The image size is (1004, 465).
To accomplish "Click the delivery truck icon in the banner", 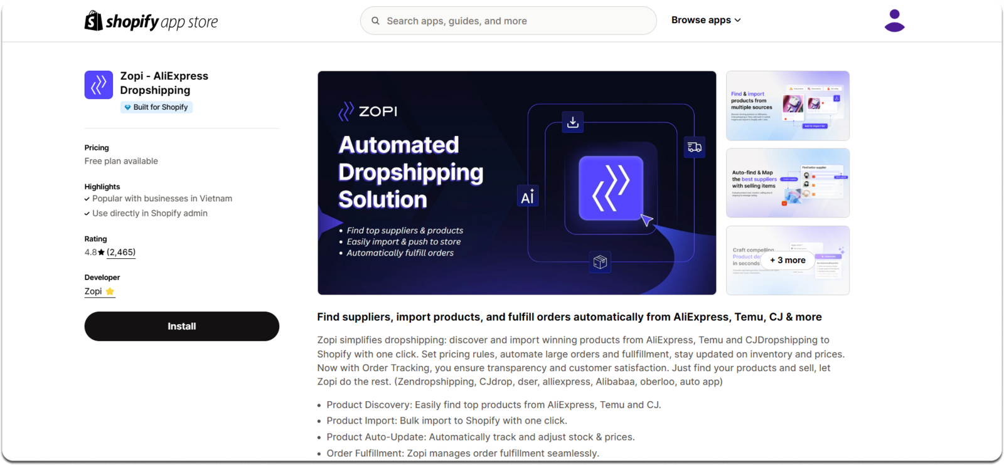I will pyautogui.click(x=695, y=147).
